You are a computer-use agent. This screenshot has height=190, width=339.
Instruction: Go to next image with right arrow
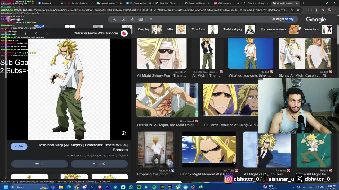[47, 33]
